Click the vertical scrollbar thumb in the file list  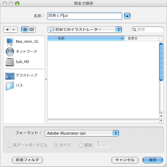(161, 62)
